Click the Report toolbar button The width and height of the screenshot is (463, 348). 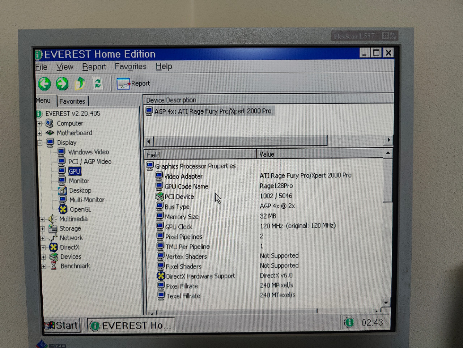[133, 84]
